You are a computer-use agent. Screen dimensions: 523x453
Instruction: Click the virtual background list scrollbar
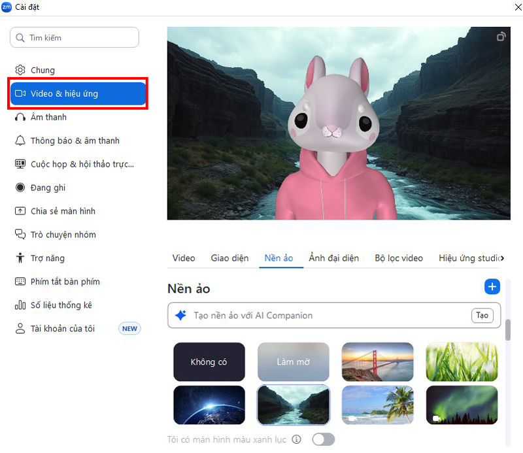point(508,329)
